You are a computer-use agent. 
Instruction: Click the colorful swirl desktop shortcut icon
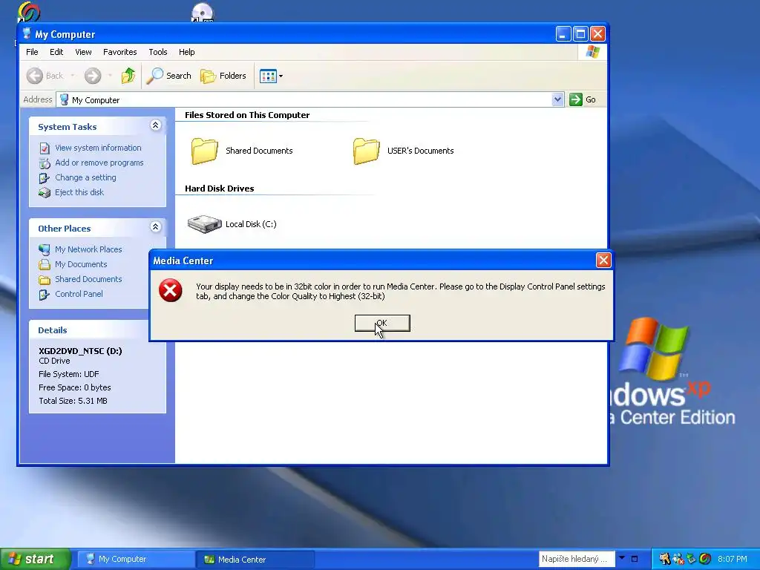[29, 12]
